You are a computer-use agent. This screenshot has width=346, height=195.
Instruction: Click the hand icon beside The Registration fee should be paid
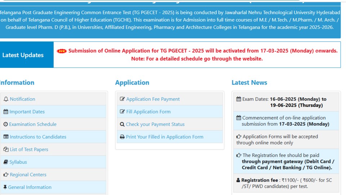(239, 155)
